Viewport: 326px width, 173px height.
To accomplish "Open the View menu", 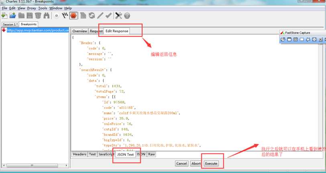I will pyautogui.click(x=21, y=8).
